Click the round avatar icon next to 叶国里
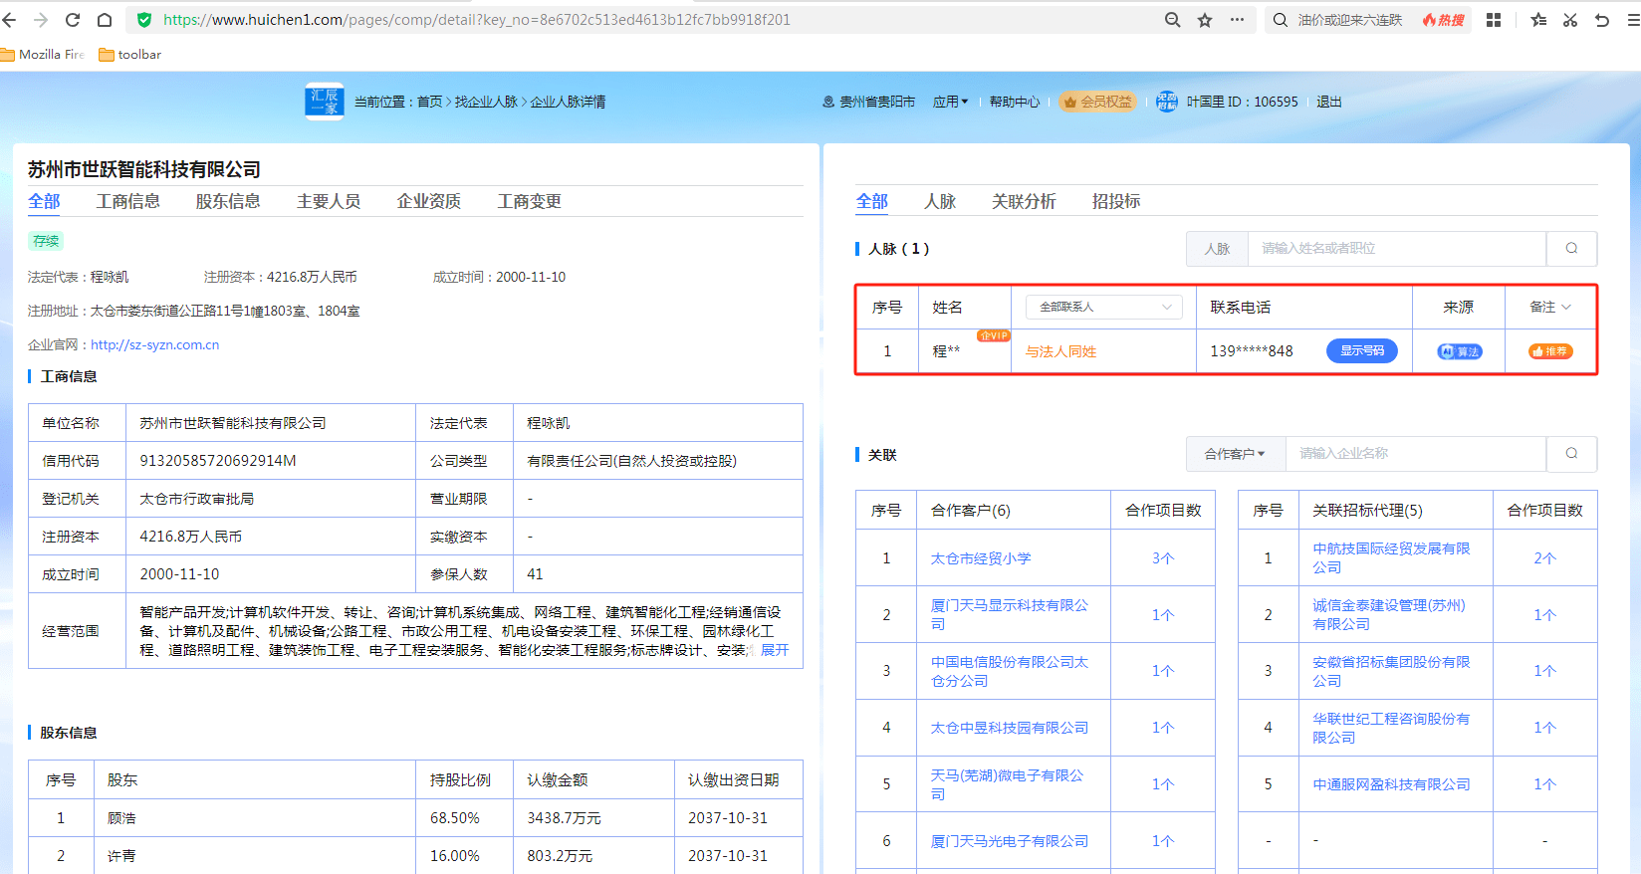Screen dimensions: 1641x874 point(1167,102)
